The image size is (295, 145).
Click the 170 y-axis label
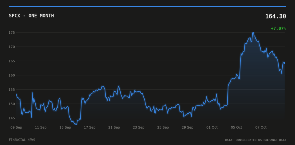point(12,47)
